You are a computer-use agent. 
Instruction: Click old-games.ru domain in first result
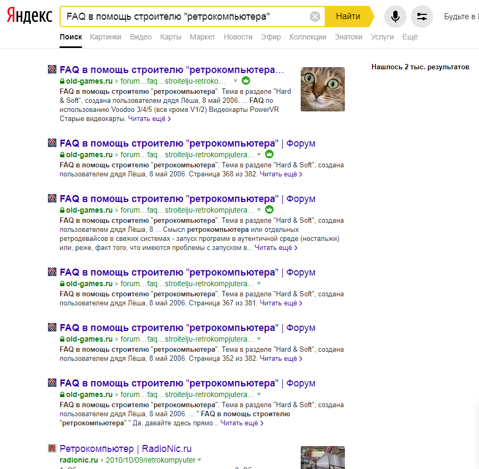[89, 82]
